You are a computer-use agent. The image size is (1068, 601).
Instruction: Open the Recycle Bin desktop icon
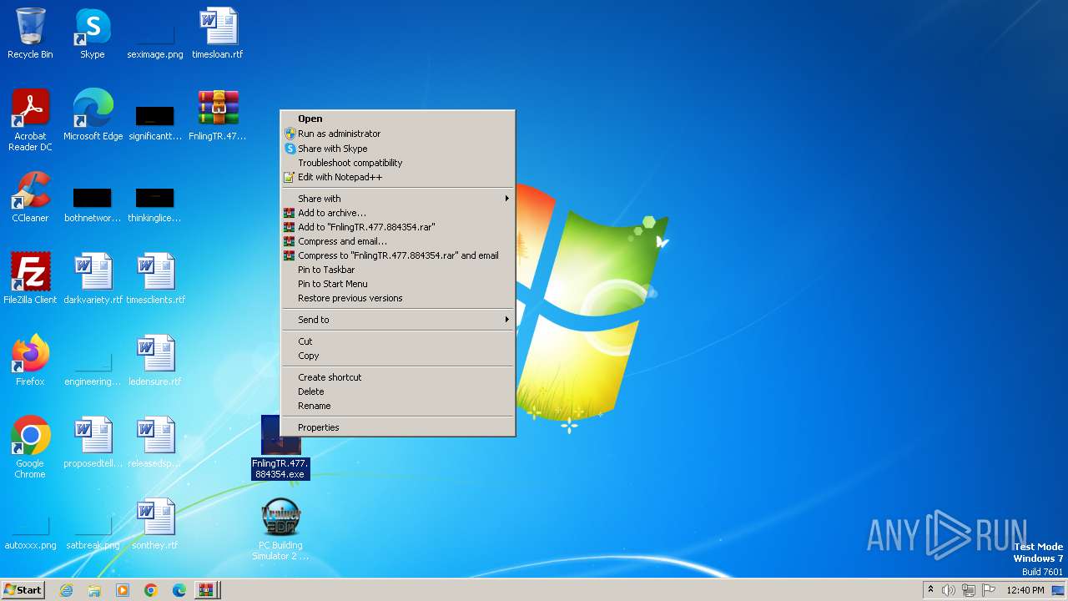[x=30, y=33]
